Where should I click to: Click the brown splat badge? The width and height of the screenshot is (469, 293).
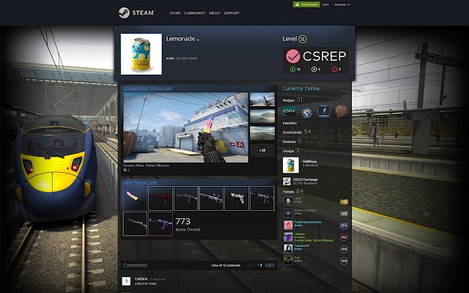[341, 111]
